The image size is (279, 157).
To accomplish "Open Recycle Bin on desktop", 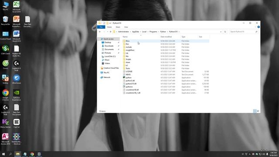I will point(5,20).
